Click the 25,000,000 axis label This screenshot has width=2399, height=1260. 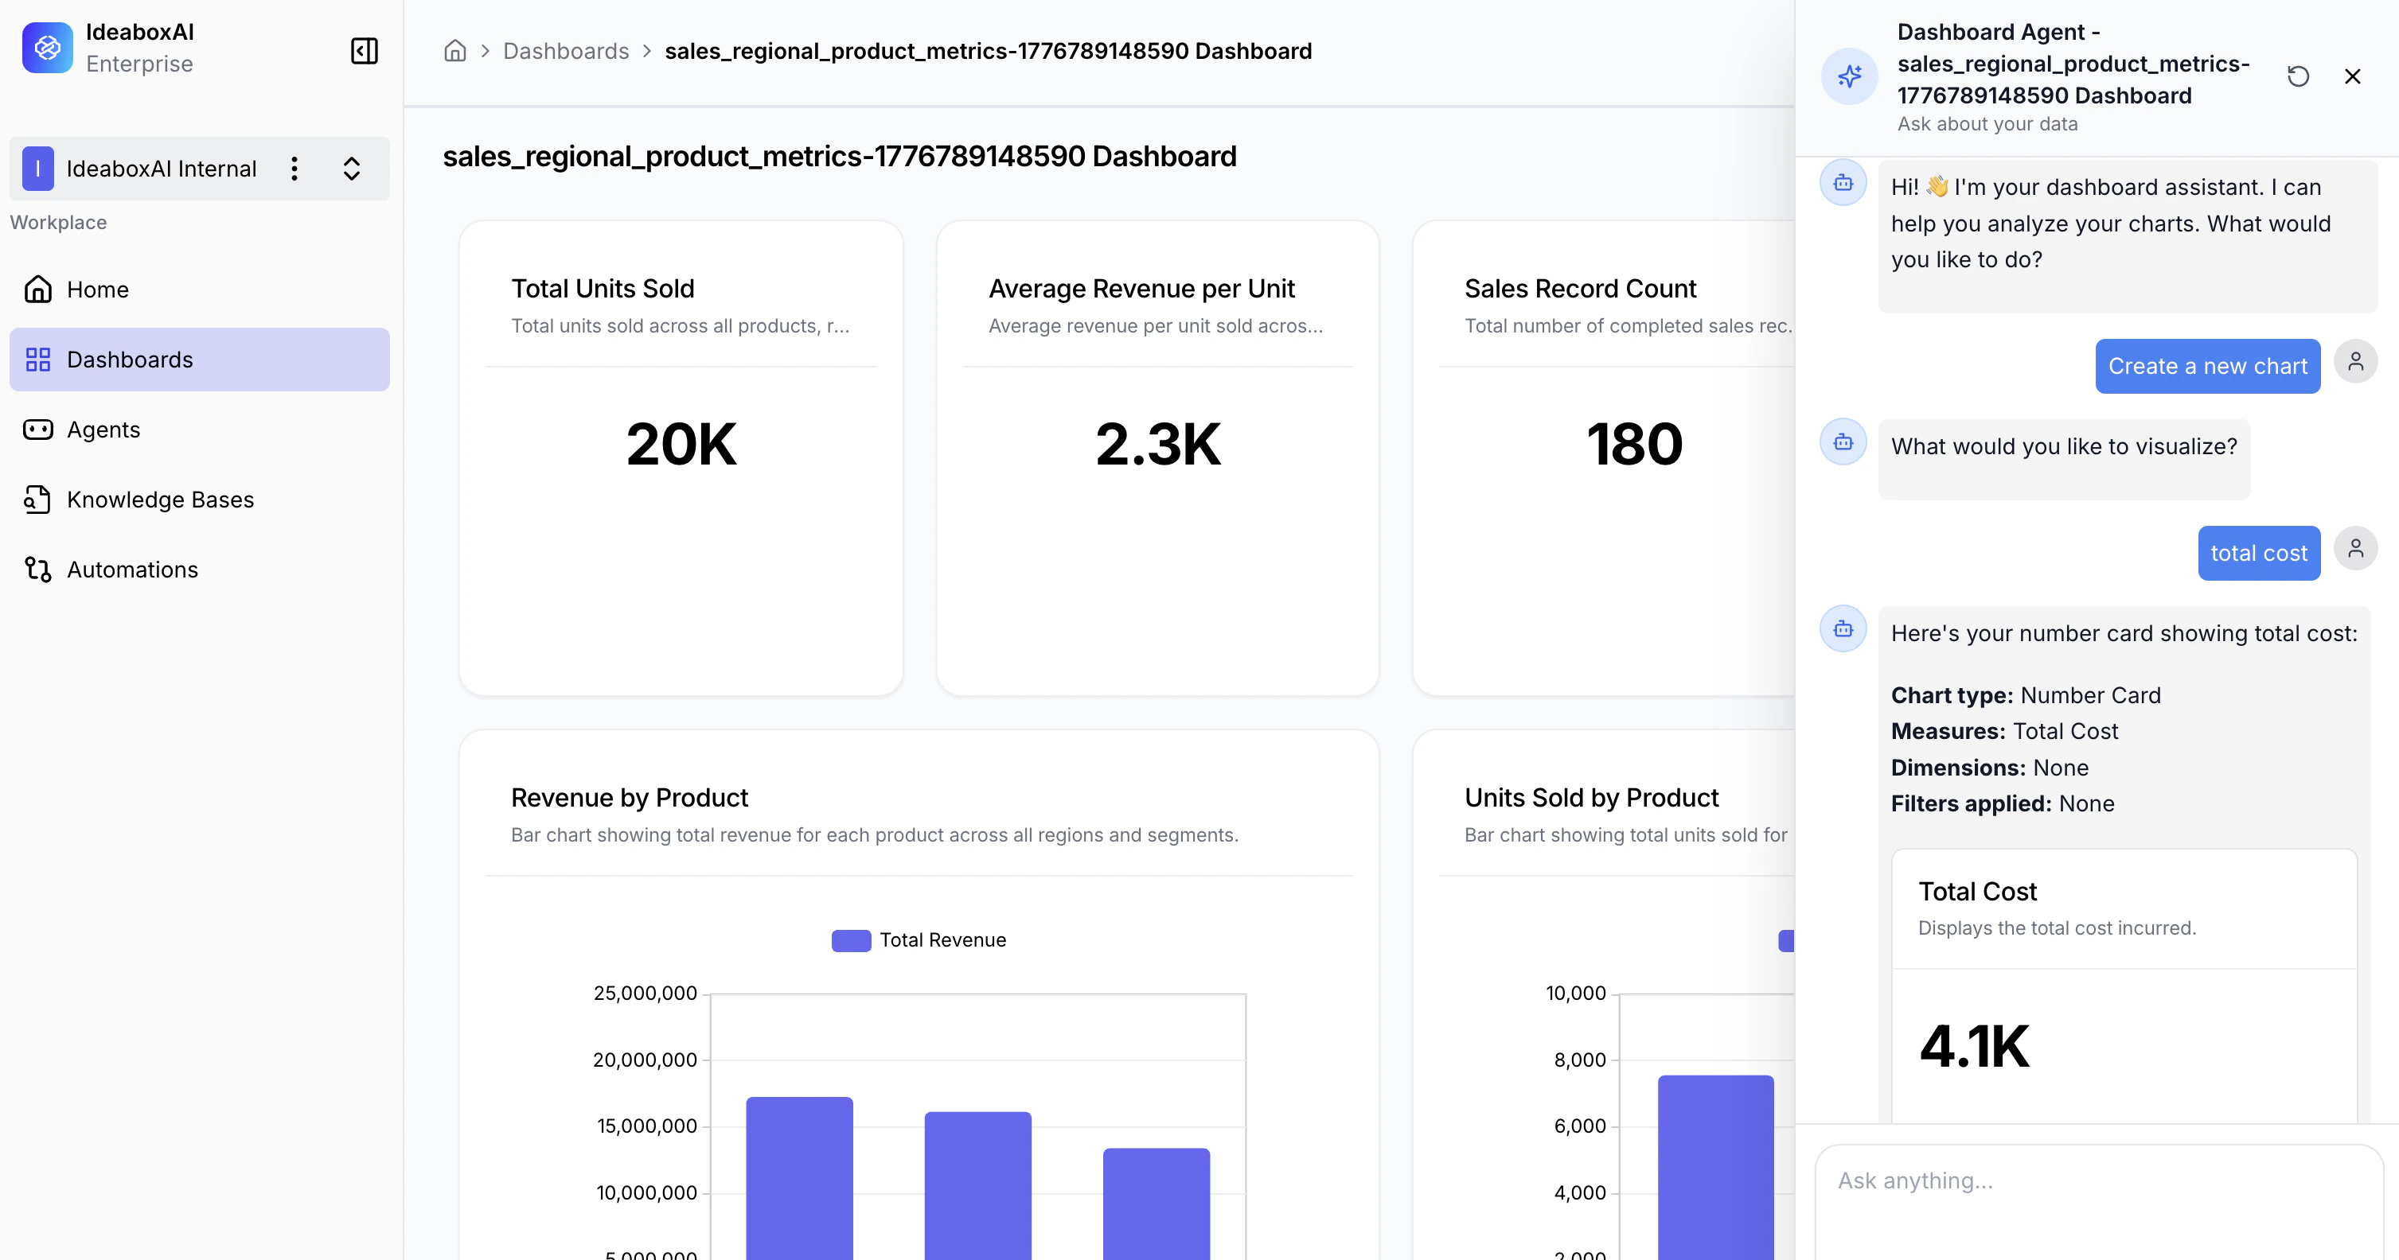[646, 993]
